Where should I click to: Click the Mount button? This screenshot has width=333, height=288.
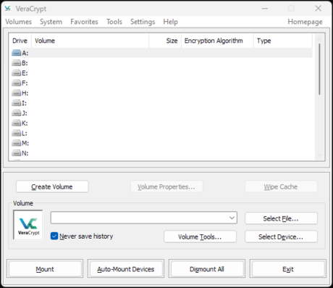coord(45,269)
